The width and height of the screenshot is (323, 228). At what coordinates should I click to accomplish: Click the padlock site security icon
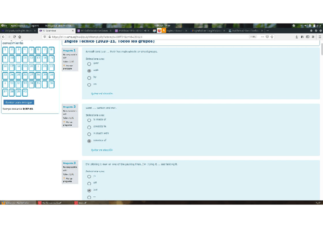(x=50, y=37)
